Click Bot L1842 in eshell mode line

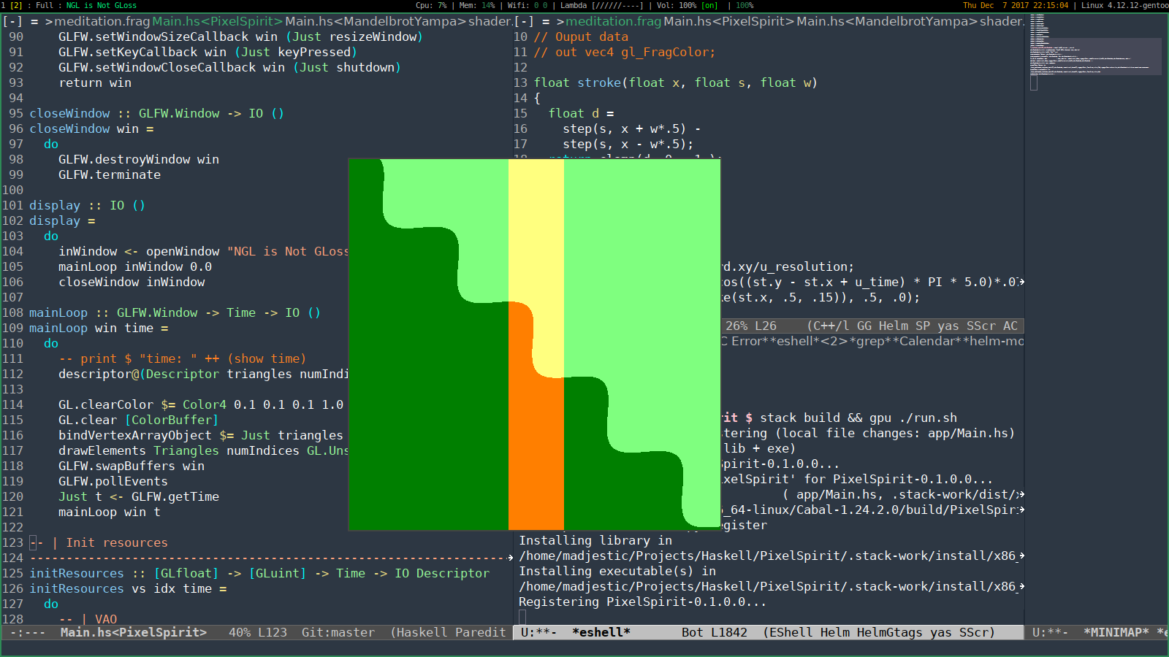715,632
